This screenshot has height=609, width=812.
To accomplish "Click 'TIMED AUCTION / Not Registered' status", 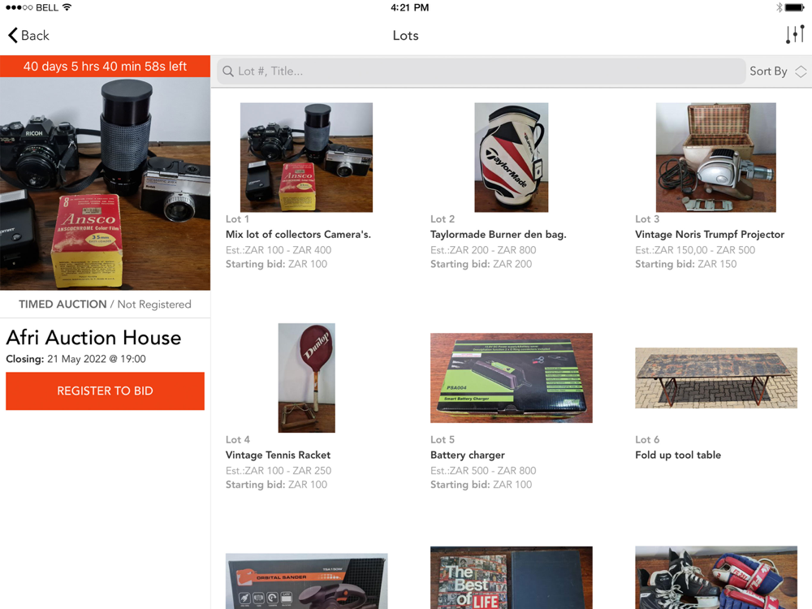I will pyautogui.click(x=105, y=304).
